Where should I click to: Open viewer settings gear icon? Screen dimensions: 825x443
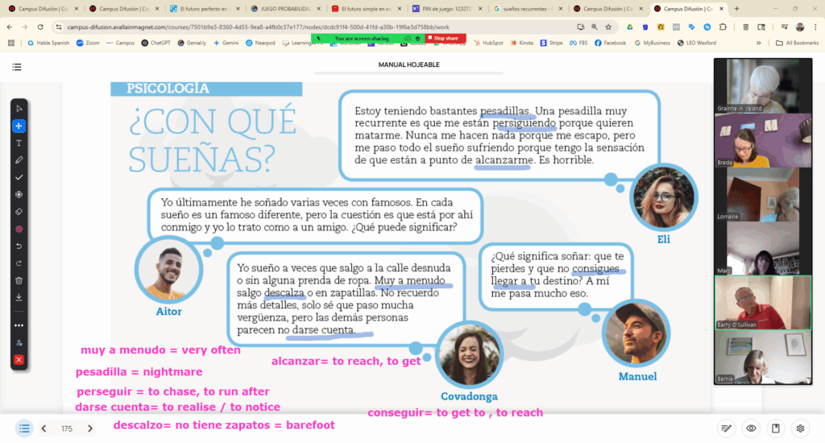point(800,429)
